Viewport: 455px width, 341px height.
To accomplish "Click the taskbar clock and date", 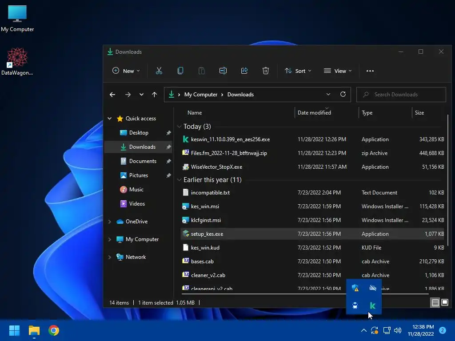I will tap(421, 330).
